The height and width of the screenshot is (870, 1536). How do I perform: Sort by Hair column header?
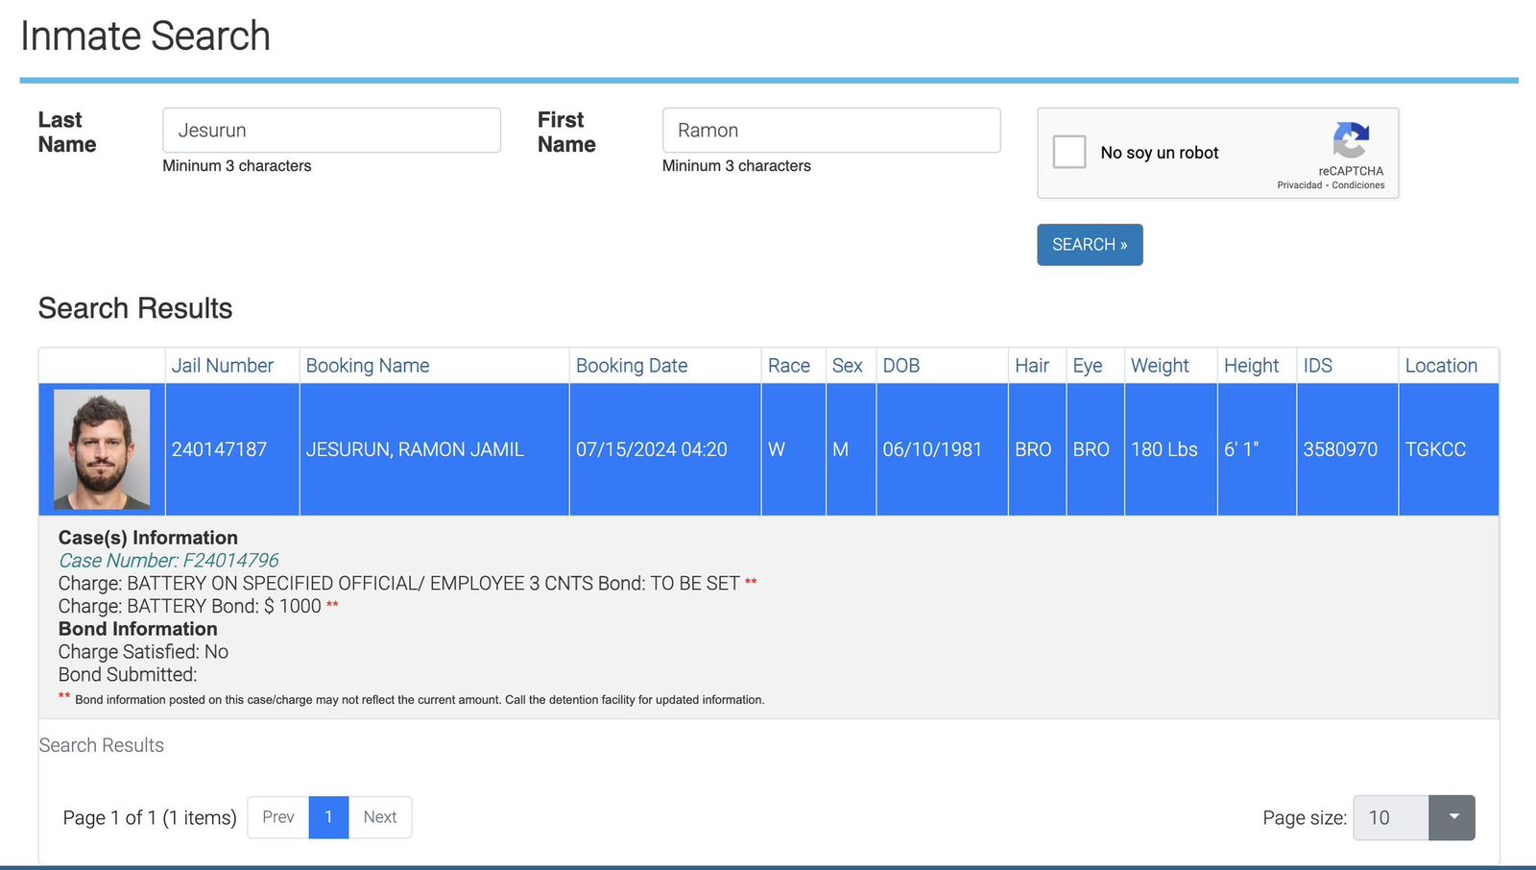[x=1032, y=366]
